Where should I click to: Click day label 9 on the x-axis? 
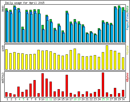click(x=39, y=99)
